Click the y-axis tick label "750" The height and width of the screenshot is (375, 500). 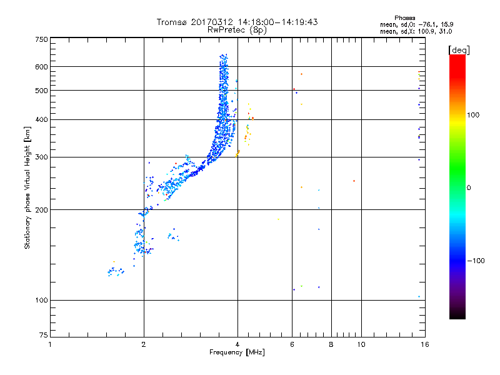click(41, 40)
